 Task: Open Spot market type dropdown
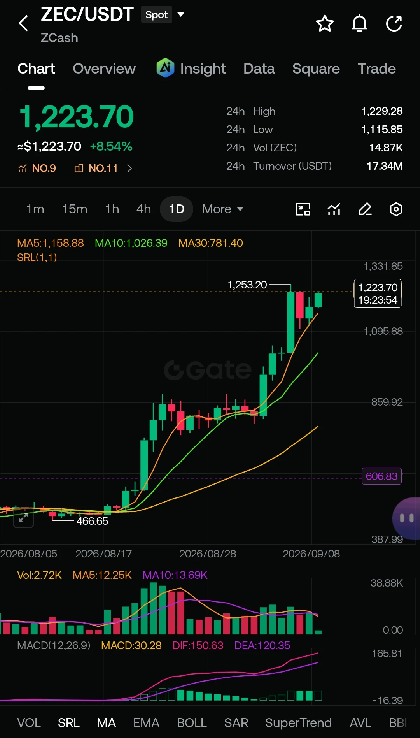156,15
